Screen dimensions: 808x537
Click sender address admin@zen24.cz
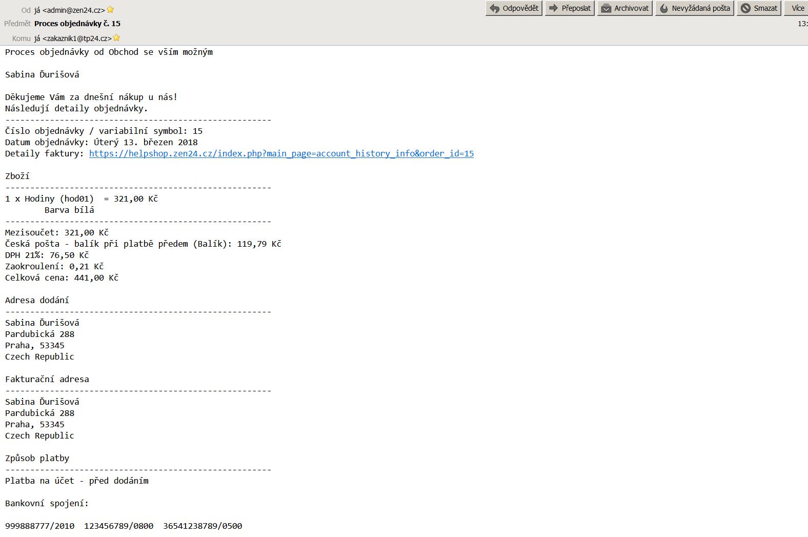[70, 10]
